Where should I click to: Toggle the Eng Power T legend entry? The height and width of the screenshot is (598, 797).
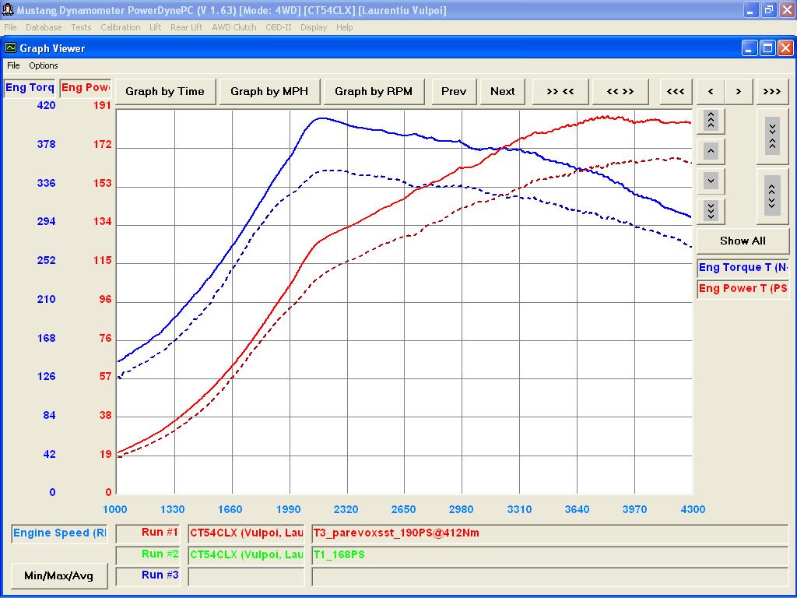(x=743, y=289)
